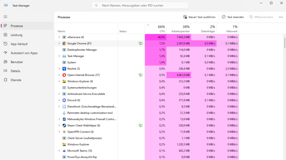Sort by the CPU column header
The width and height of the screenshot is (286, 160).
coord(156,28)
